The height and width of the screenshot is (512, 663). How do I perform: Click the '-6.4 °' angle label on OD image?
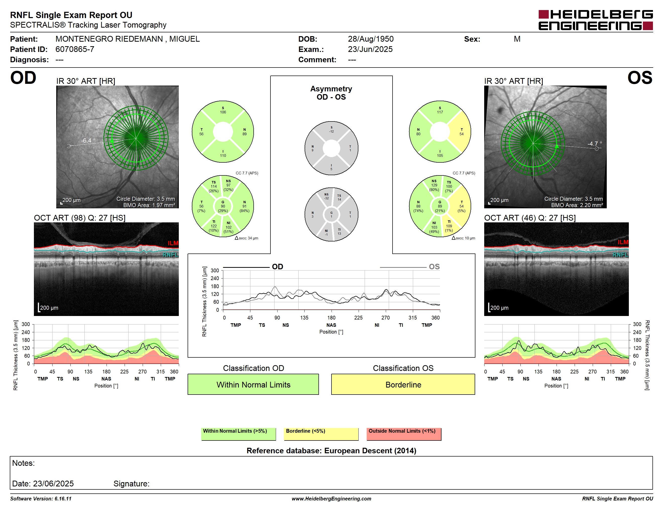pos(88,141)
